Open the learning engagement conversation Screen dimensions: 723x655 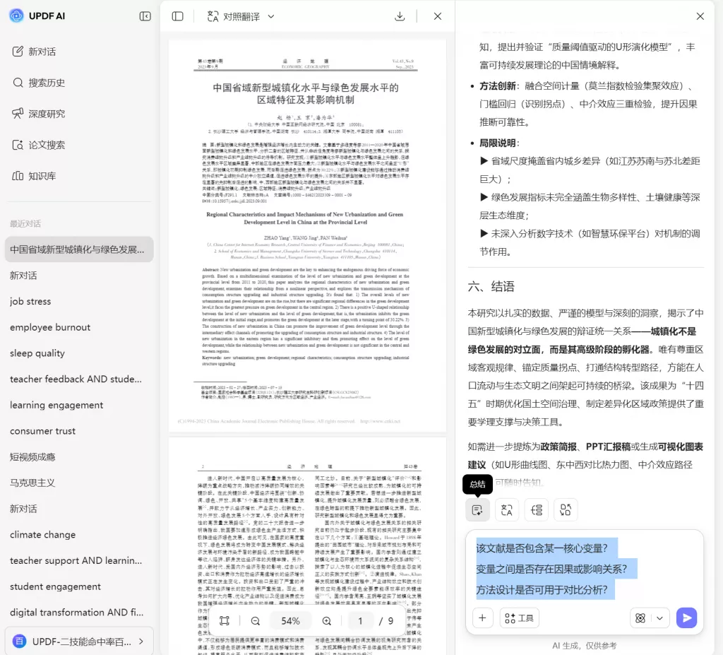tap(56, 405)
